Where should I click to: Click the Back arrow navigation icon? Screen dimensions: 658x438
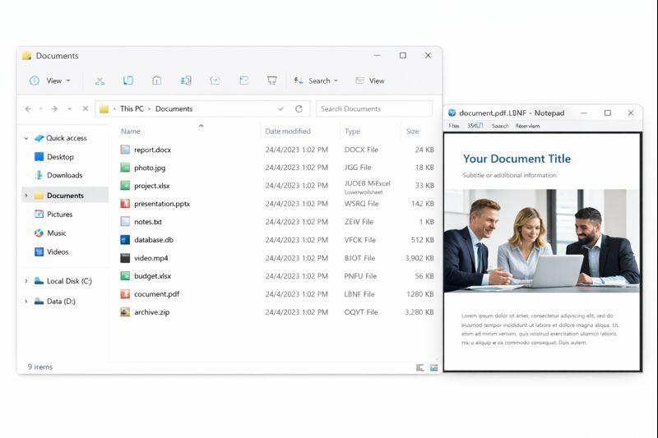[29, 108]
